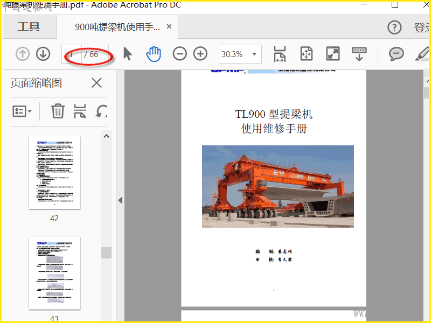Click the page number input field
The width and height of the screenshot is (431, 323).
(72, 54)
